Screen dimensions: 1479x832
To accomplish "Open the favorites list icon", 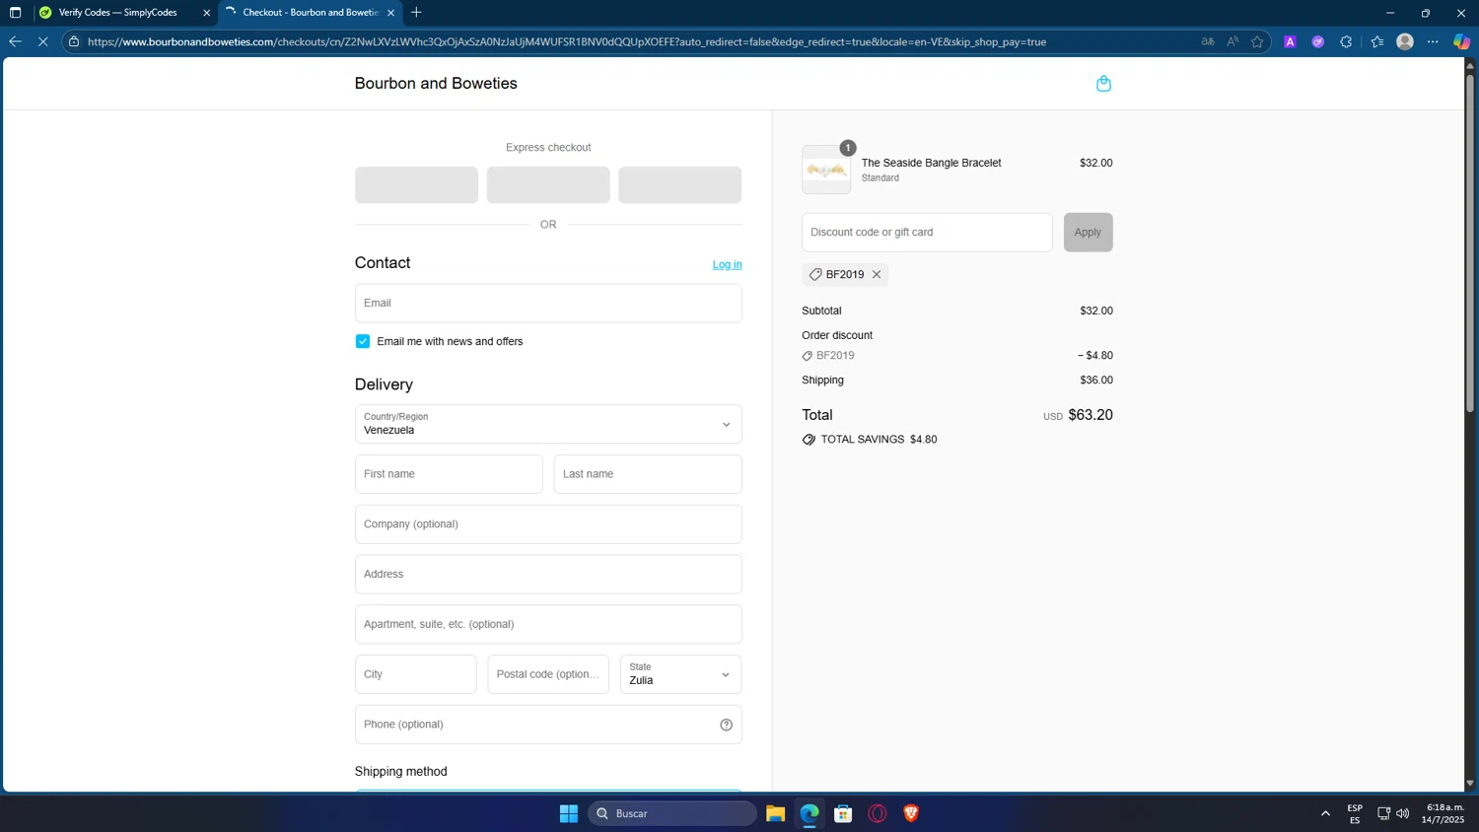I will tap(1377, 41).
